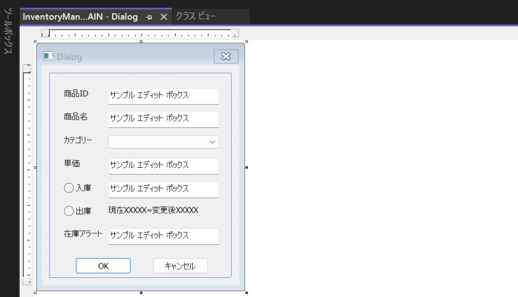
Task: Click the 単価 edit box
Action: click(x=163, y=165)
